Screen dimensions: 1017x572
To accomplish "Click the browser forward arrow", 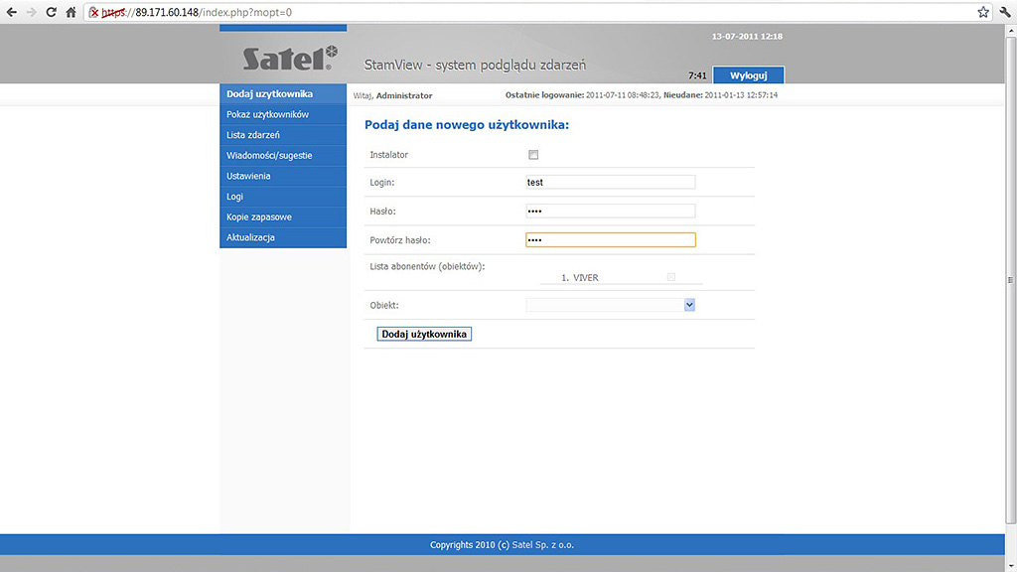I will pos(31,12).
